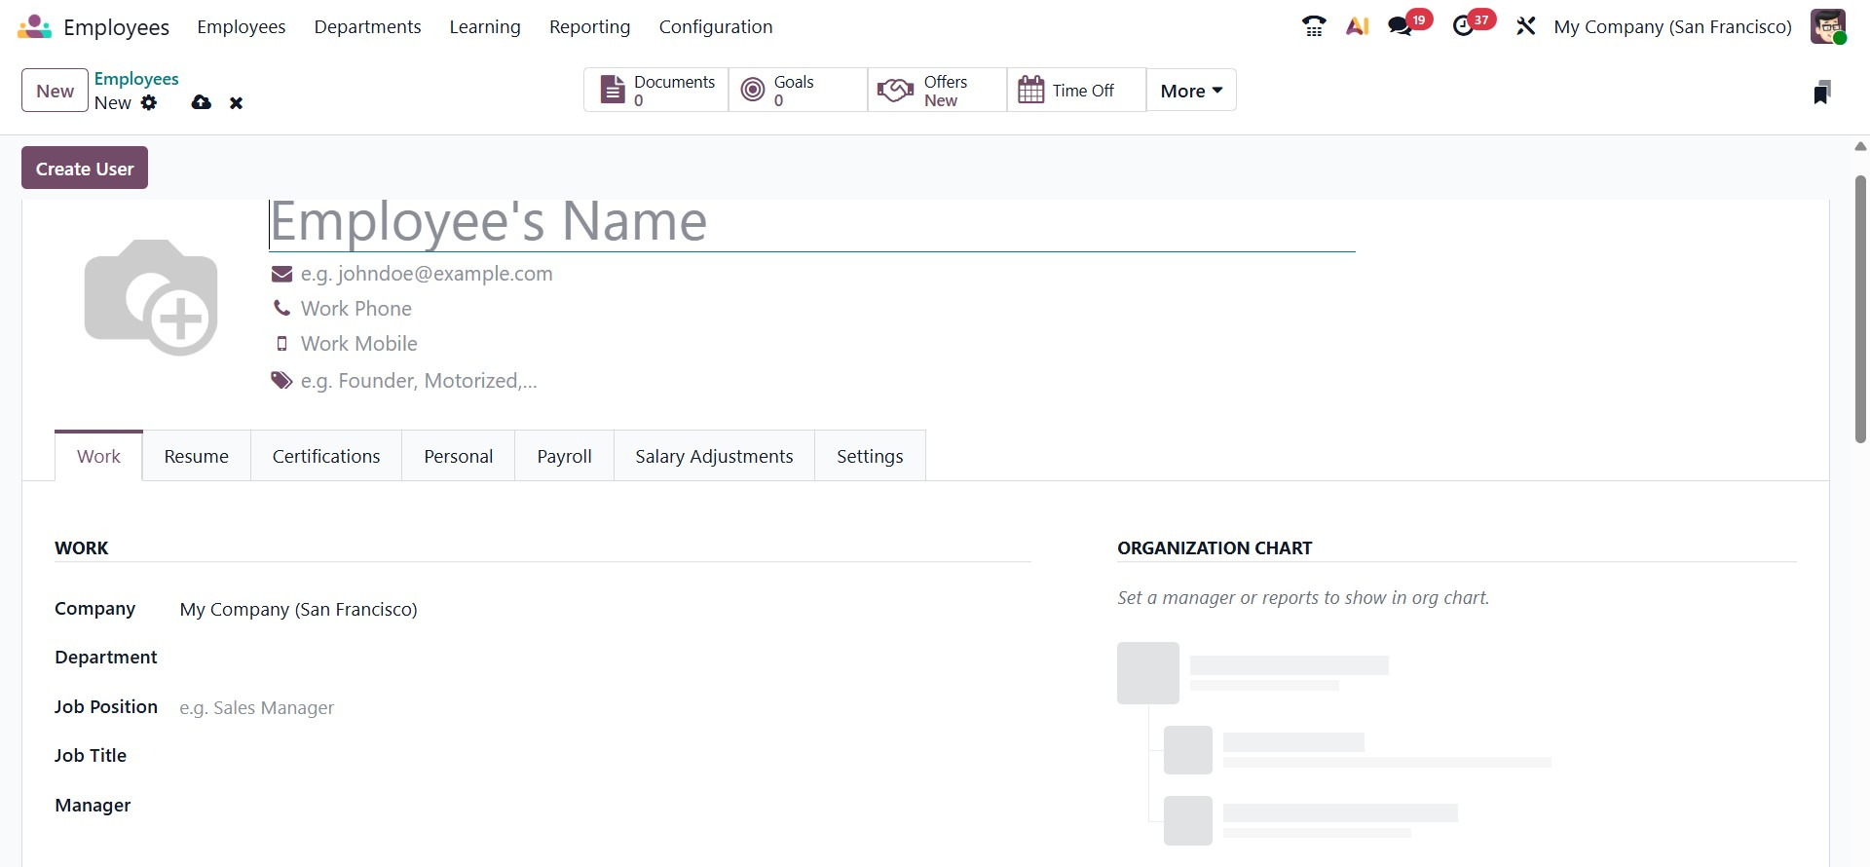The width and height of the screenshot is (1870, 867).
Task: Click the New button
Action: tap(56, 91)
